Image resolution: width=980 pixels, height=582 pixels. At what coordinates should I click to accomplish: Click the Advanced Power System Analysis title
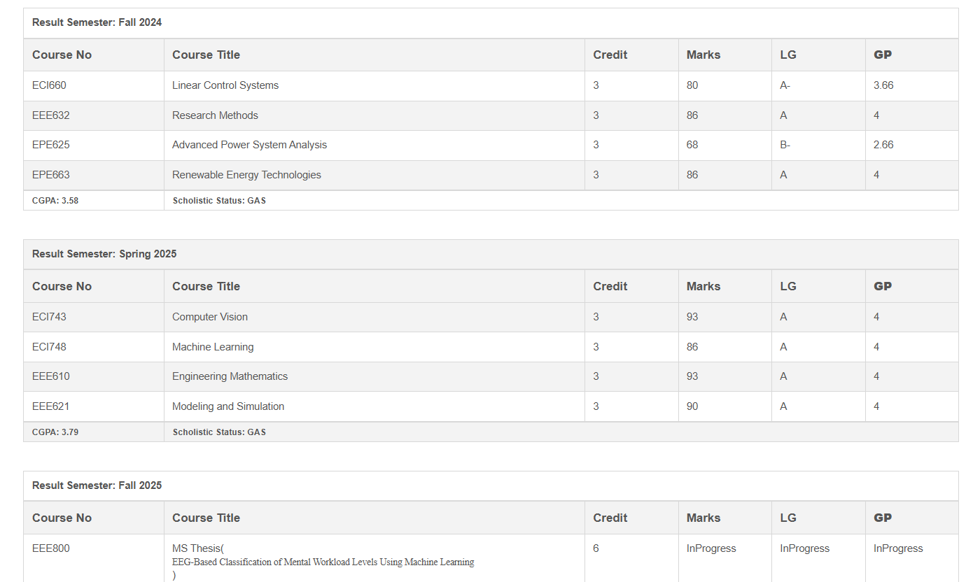click(249, 145)
